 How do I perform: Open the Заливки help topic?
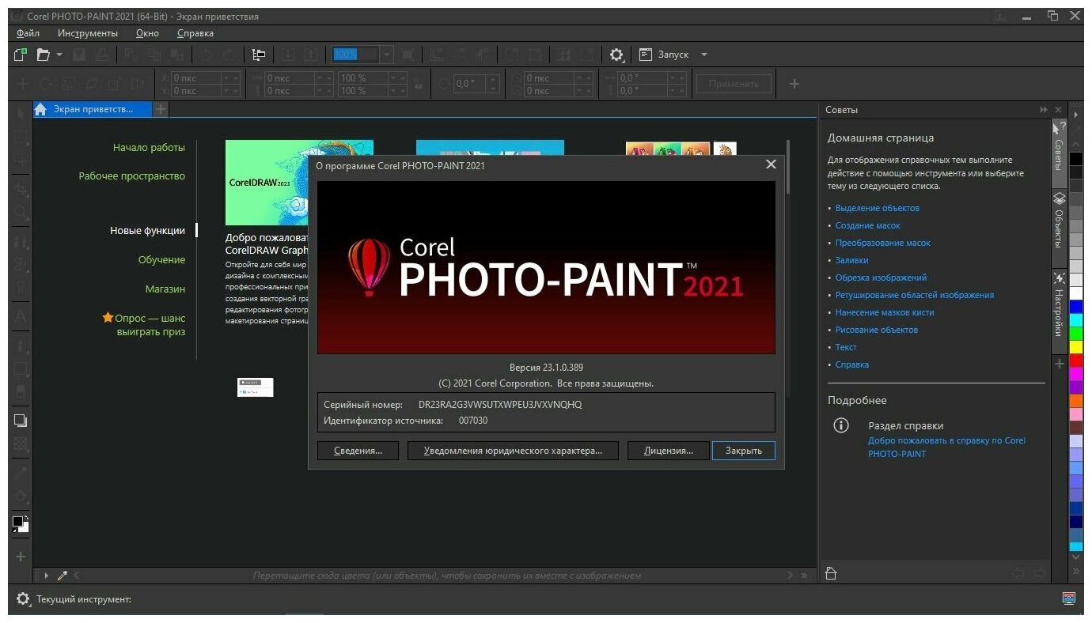[852, 260]
